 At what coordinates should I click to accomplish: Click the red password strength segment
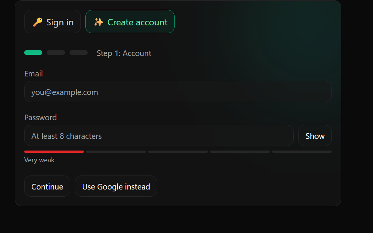coord(54,152)
